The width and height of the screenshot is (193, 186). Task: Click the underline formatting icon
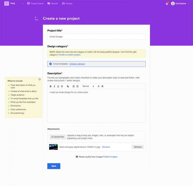point(58,86)
